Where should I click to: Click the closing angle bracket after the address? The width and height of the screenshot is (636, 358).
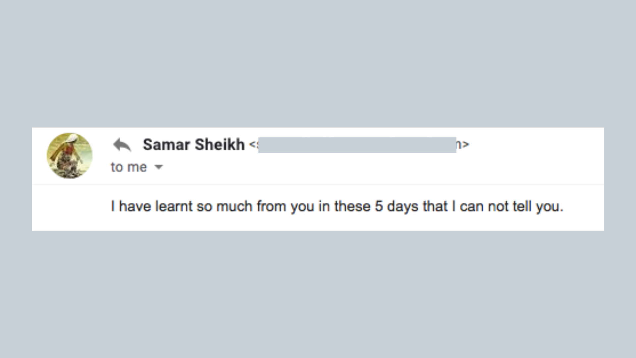pos(466,145)
